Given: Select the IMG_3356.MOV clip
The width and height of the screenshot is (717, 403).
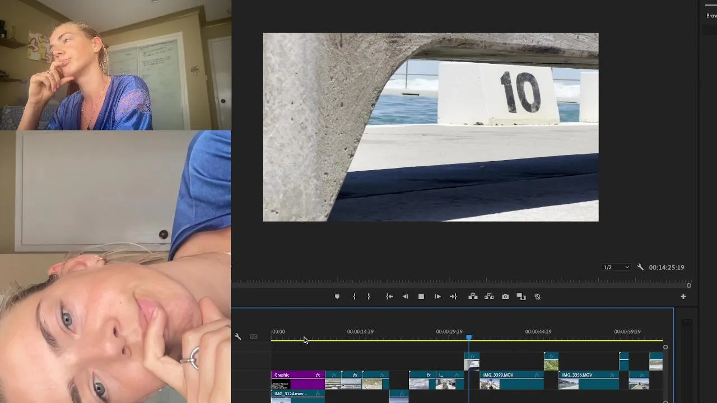Looking at the screenshot, I should tap(589, 380).
